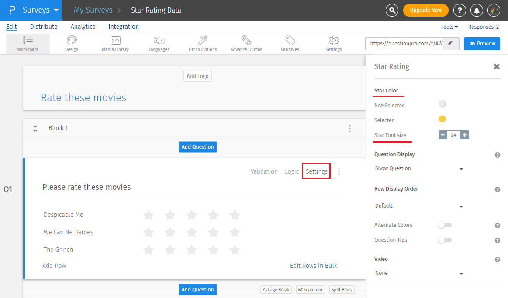Expand the Question Display dropdown

coord(418,168)
